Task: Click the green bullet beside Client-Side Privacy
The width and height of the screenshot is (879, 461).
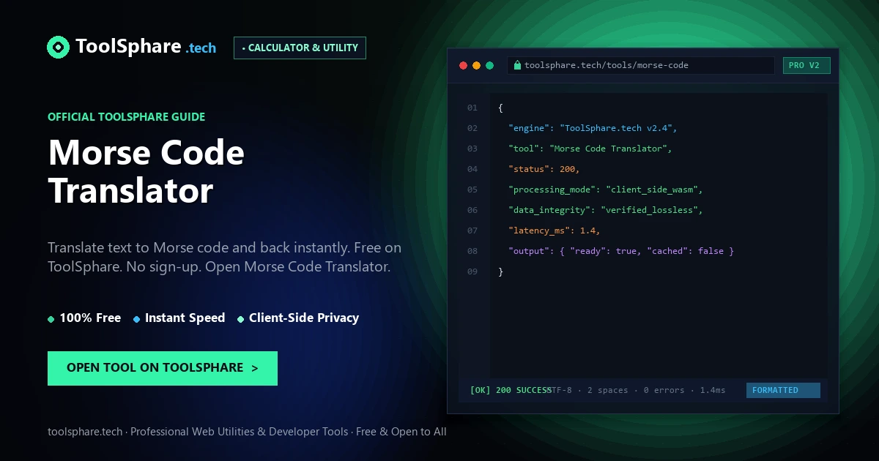Action: coord(241,319)
